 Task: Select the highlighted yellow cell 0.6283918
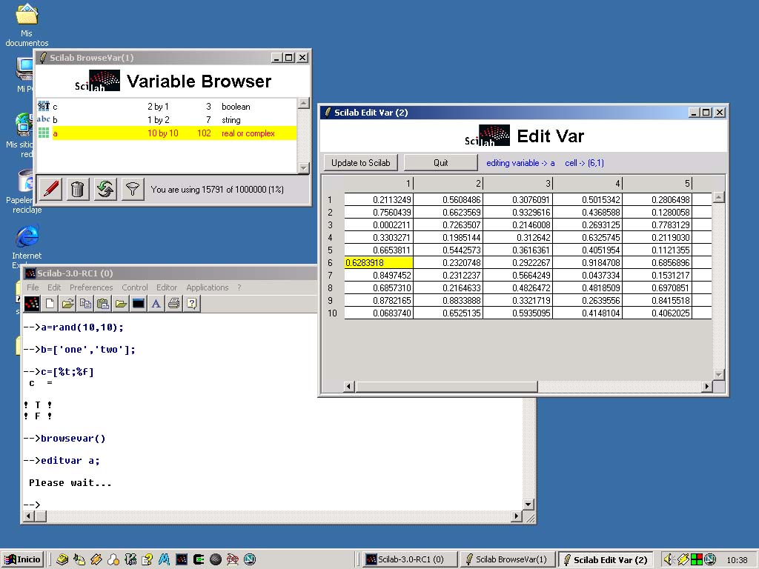pyautogui.click(x=379, y=262)
